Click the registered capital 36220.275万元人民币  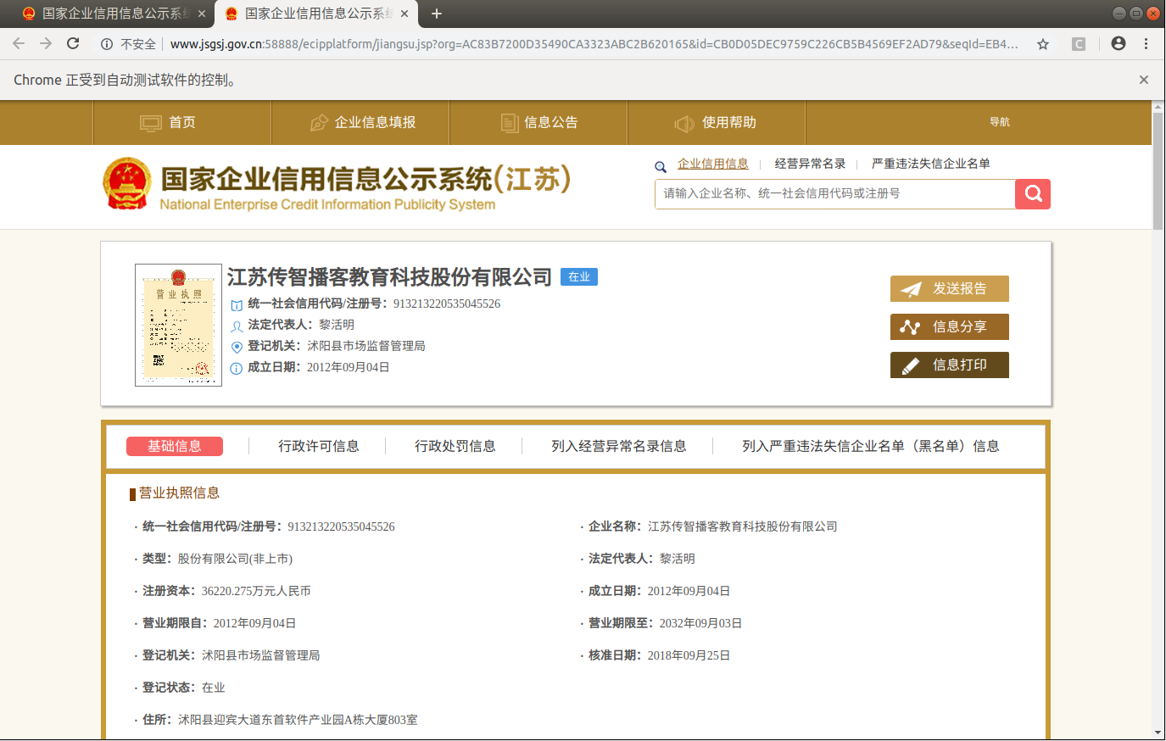tap(256, 592)
